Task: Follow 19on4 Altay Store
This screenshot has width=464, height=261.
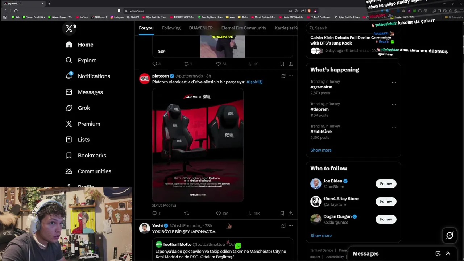Action: (386, 202)
